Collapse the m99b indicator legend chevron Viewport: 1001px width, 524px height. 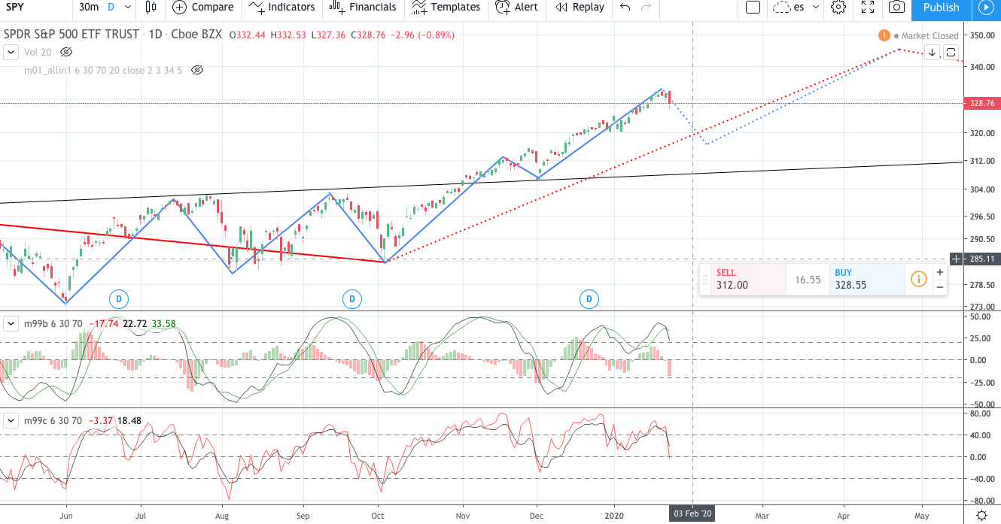coord(11,324)
